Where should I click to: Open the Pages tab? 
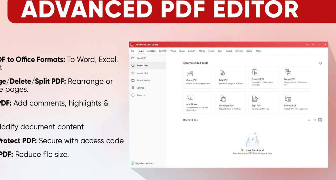click(x=182, y=51)
